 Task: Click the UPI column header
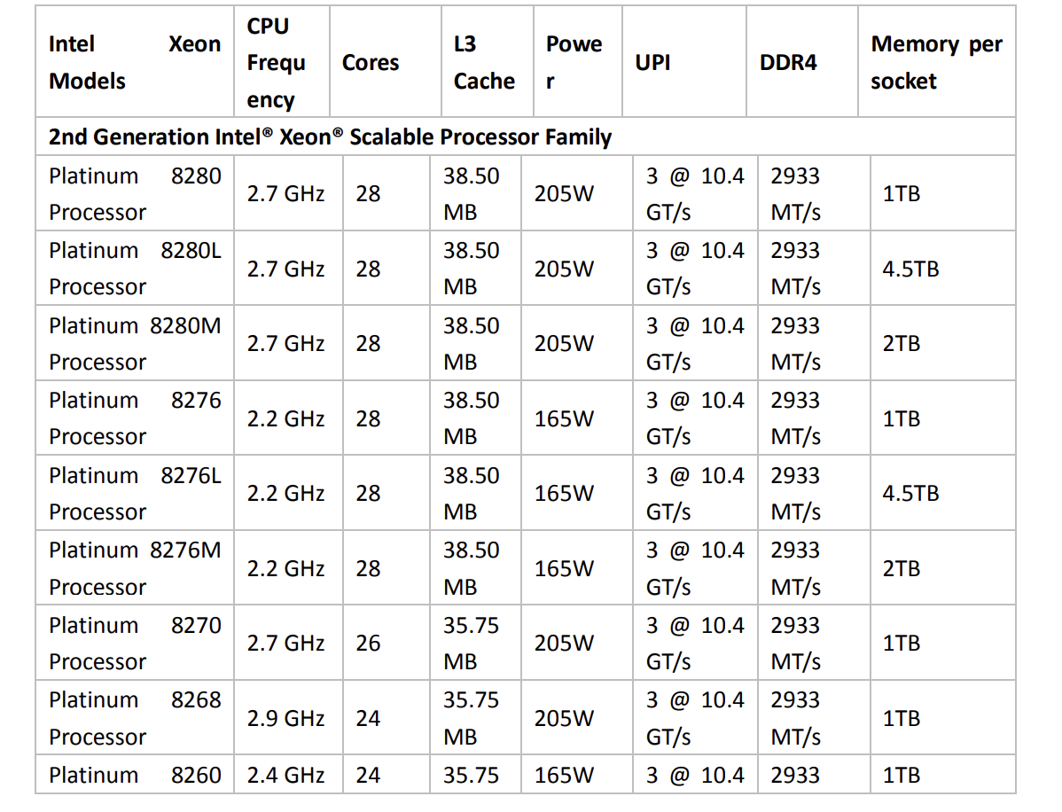click(x=652, y=63)
